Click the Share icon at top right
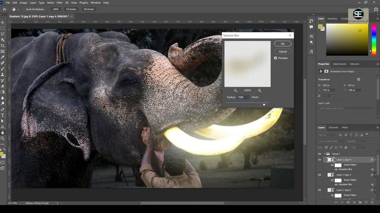 point(376,9)
